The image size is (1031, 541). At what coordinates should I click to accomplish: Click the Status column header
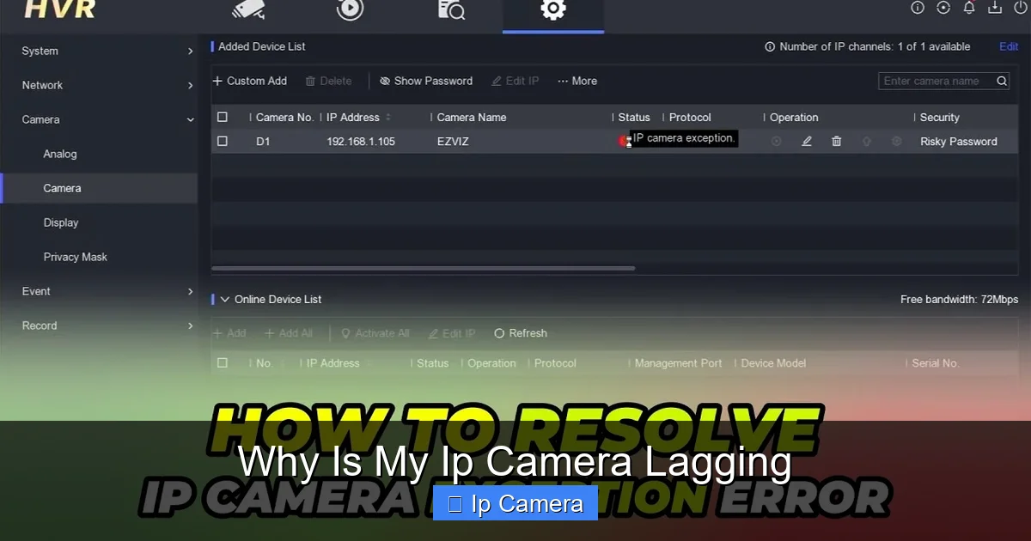pos(634,118)
